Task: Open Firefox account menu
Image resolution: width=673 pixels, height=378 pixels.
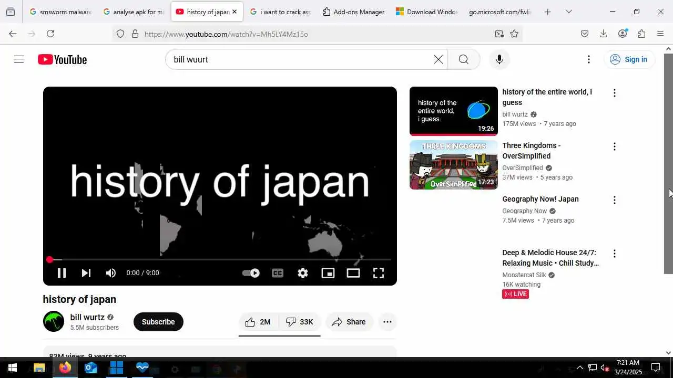Action: click(623, 34)
